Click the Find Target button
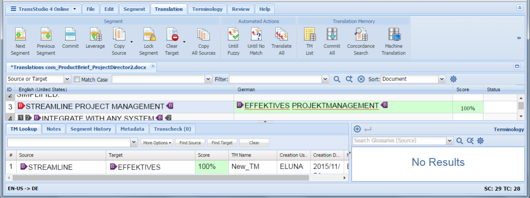 (x=222, y=143)
